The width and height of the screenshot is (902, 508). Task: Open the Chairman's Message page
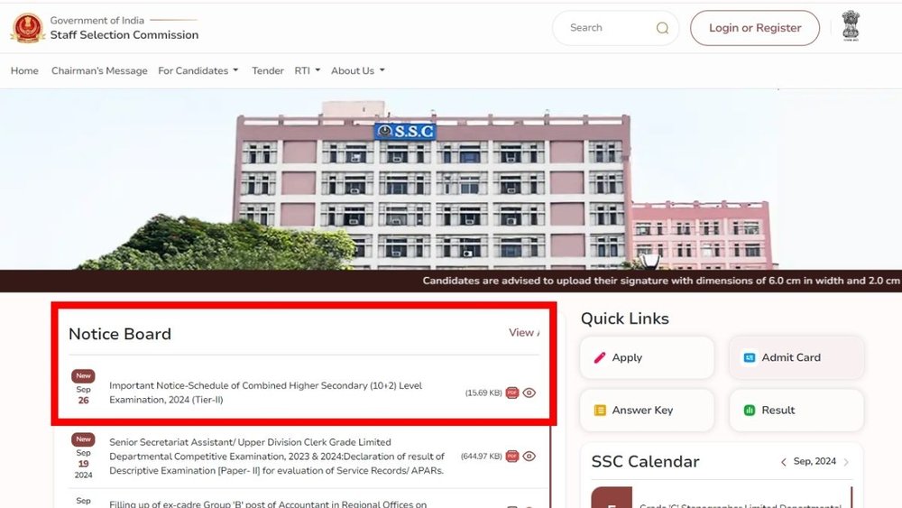click(x=99, y=70)
